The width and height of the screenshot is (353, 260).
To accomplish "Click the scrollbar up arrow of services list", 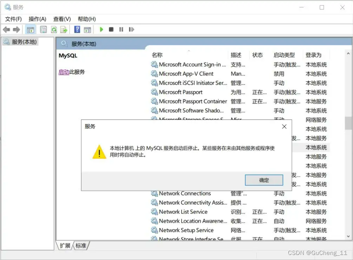I will pos(348,54).
